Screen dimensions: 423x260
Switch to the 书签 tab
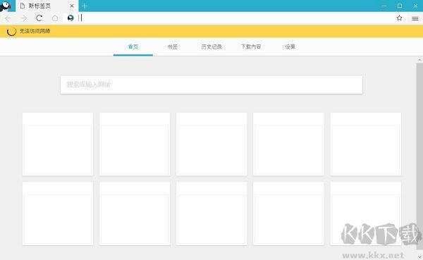pyautogui.click(x=173, y=47)
